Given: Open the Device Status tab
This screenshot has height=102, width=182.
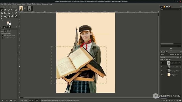Looking at the screenshot, I should [x=4, y=27].
